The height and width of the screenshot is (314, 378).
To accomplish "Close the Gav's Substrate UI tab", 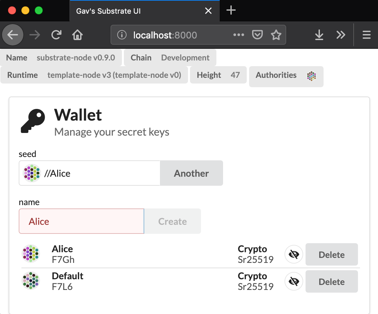I will 208,11.
